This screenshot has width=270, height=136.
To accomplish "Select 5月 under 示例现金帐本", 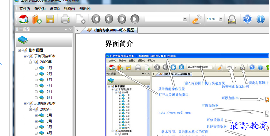I will click(49, 92).
